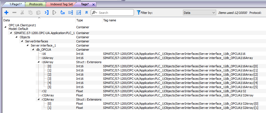Click the document-with-bracket update icon
This screenshot has height=113, width=266.
(70, 12)
